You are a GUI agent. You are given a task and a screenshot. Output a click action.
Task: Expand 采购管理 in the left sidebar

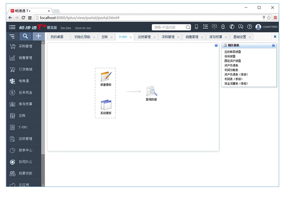point(25,46)
